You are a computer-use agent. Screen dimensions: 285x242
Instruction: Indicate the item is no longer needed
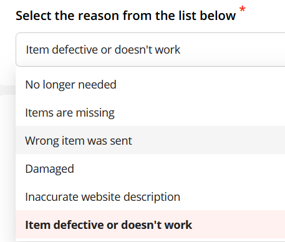coord(150,85)
